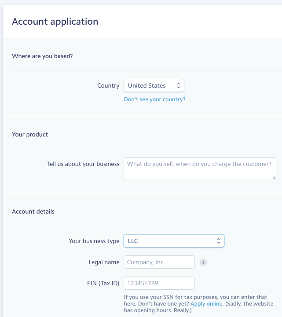Click the "Your product" section heading
The image size is (282, 317).
pos(30,134)
